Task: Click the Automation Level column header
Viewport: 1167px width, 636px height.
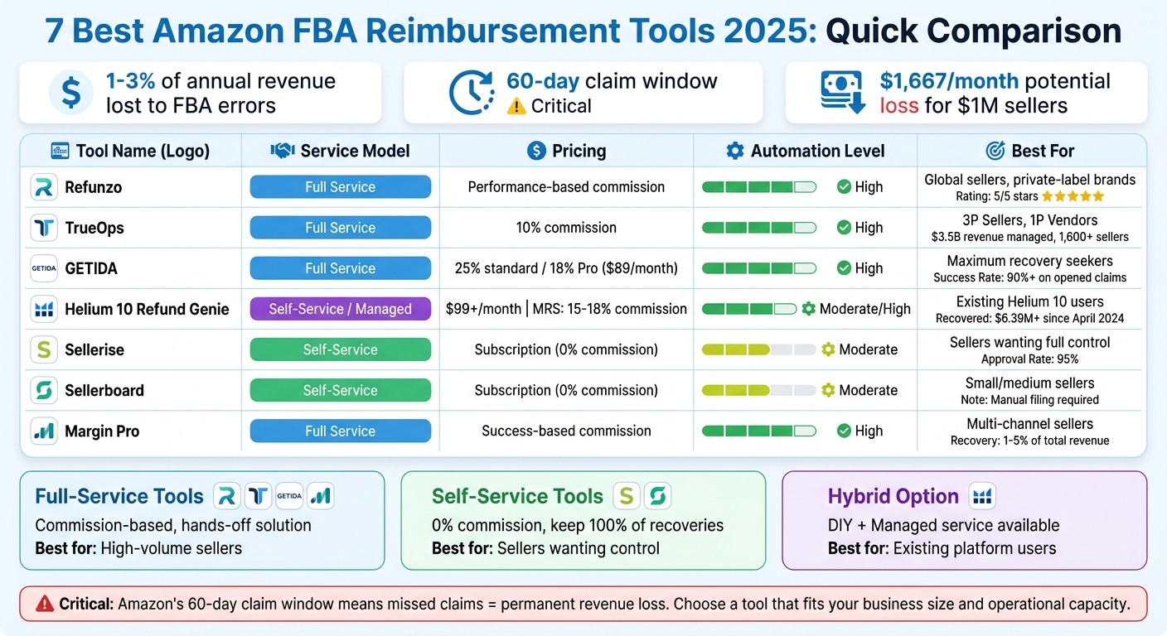Action: coord(805,151)
